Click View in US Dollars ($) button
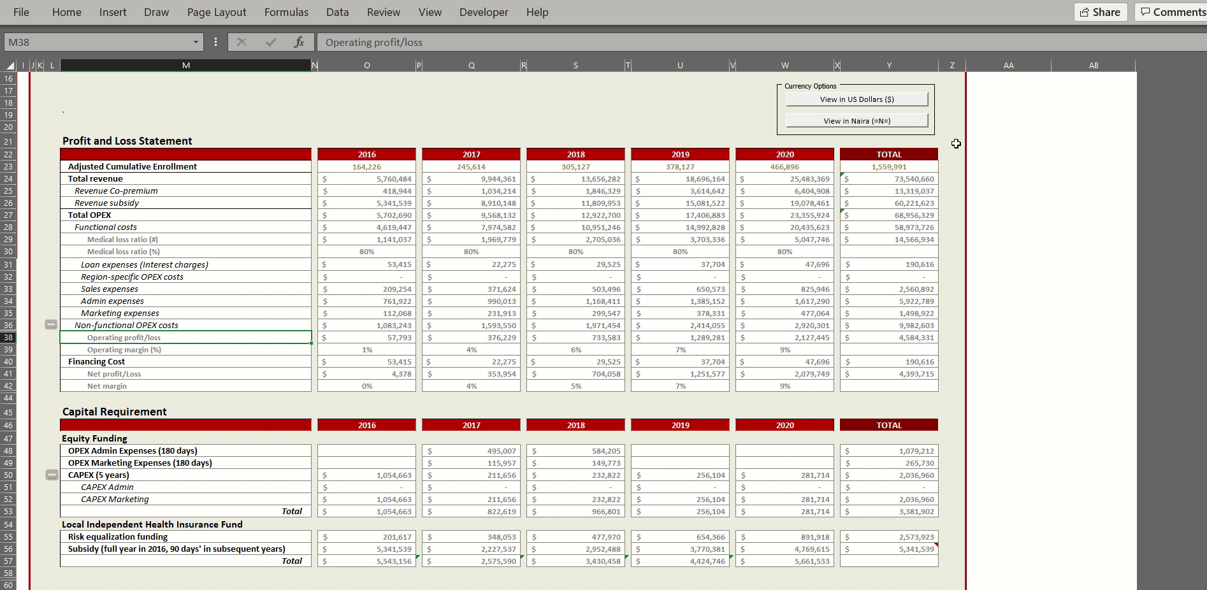The height and width of the screenshot is (590, 1207). pyautogui.click(x=856, y=99)
